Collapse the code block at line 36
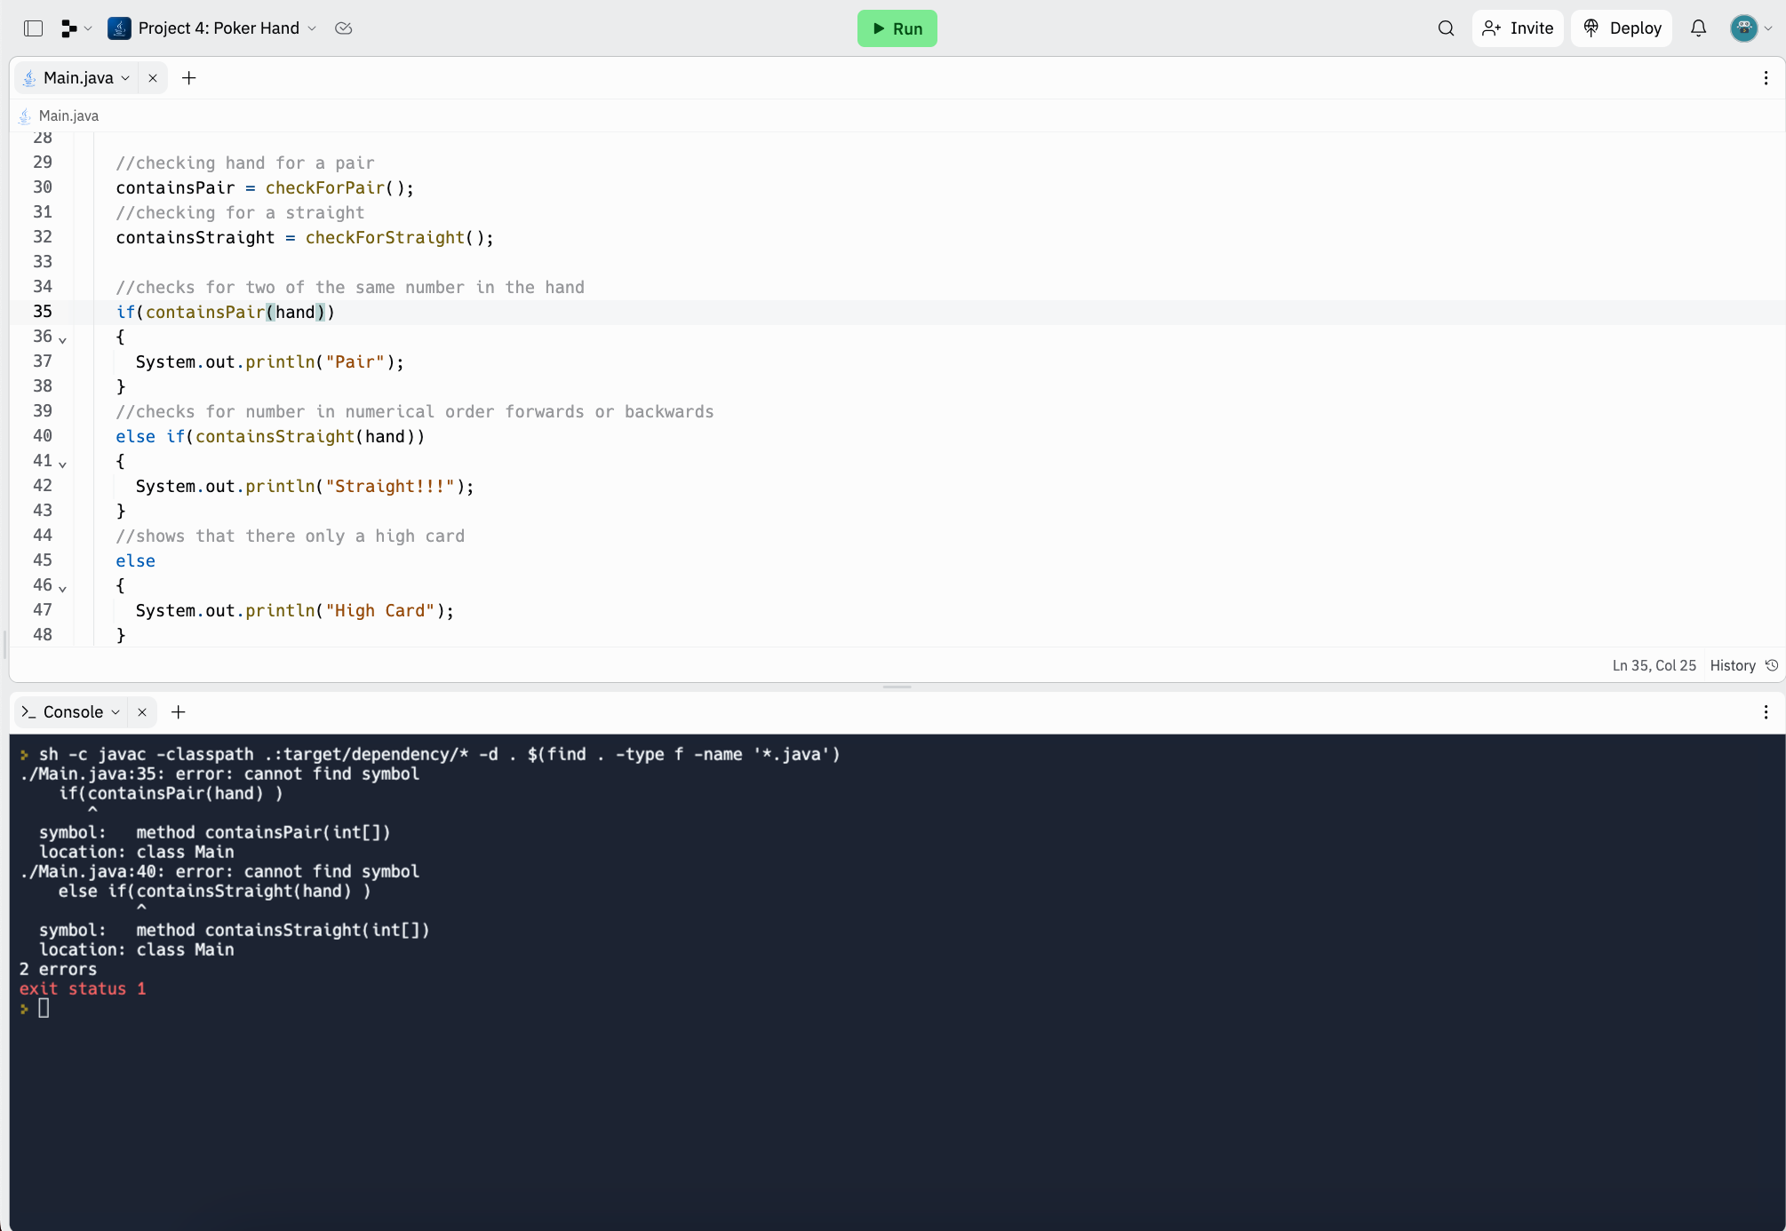This screenshot has height=1231, width=1786. (x=62, y=339)
